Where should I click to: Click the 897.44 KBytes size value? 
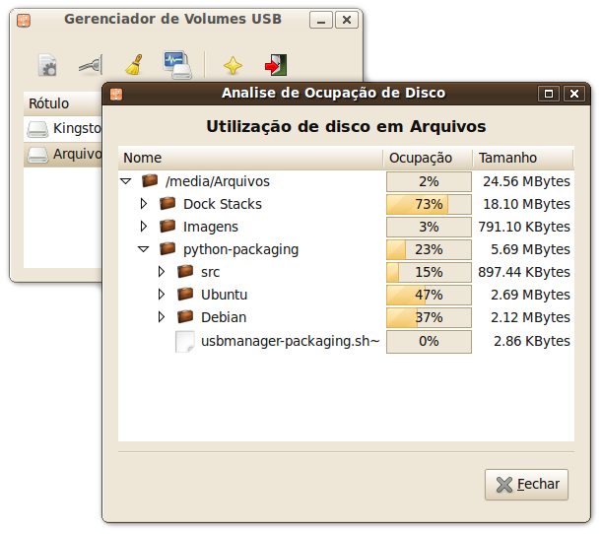pyautogui.click(x=524, y=272)
